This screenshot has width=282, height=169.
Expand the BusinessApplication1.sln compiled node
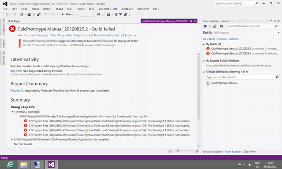12,140
